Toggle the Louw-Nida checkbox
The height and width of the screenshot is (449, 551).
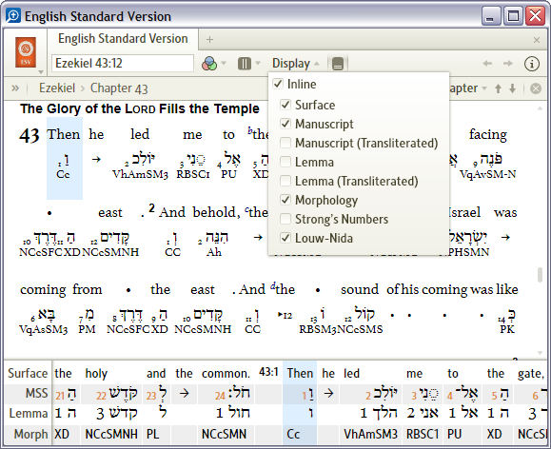click(x=285, y=238)
